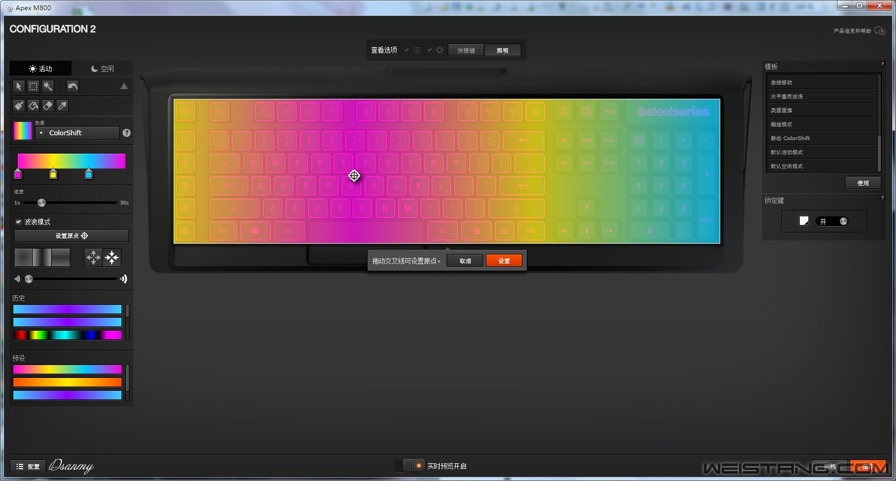Click the wide wavelength speaker icon
Viewport: 896px width, 481px height.
[x=124, y=279]
